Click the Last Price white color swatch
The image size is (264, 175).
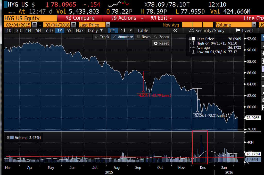(193, 39)
